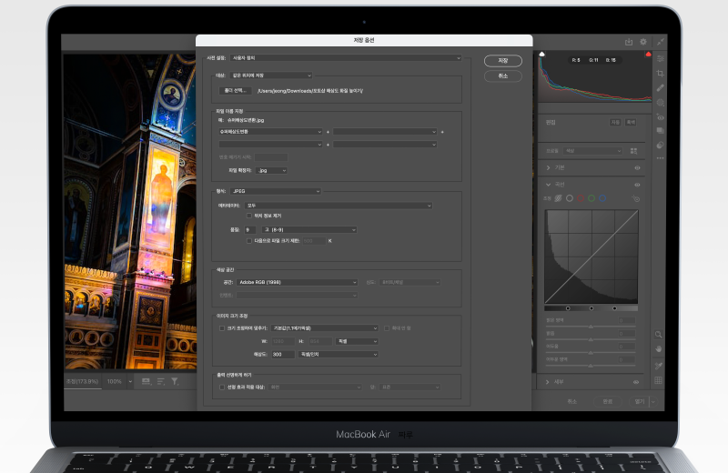Click the filter funnel icon below preview
The image size is (728, 473).
click(x=175, y=381)
